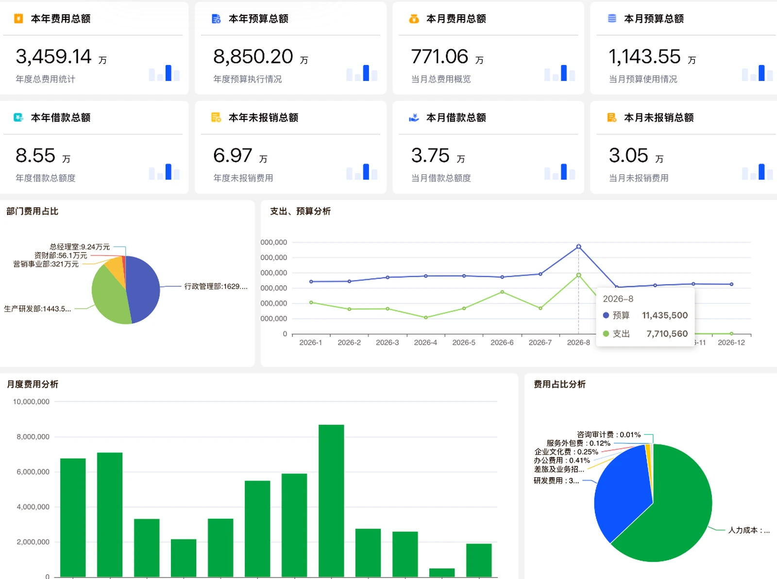Click the 本年未报销总额 card icon
Image resolution: width=777 pixels, height=579 pixels.
coord(216,117)
